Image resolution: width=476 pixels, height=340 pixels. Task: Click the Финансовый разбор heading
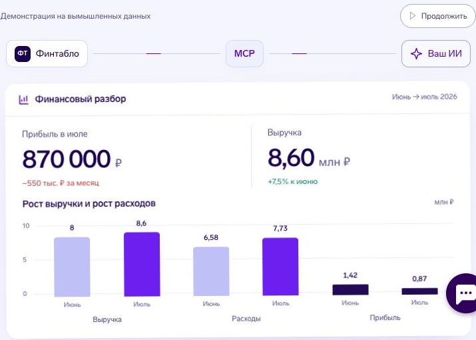tap(81, 99)
